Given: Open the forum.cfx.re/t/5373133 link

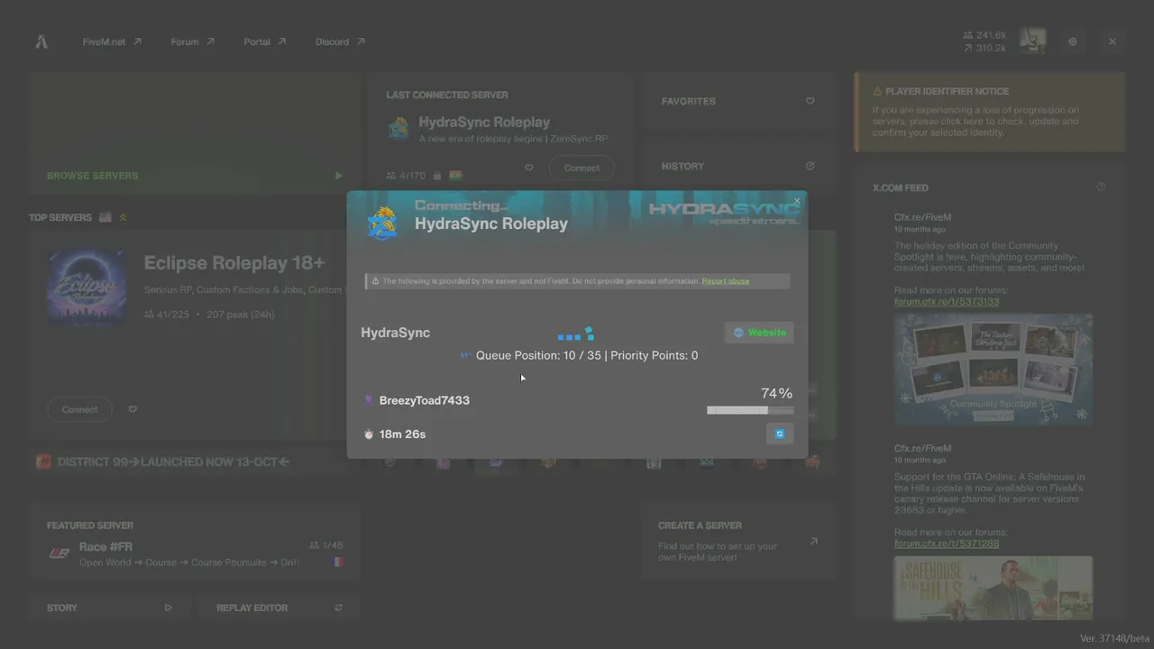Looking at the screenshot, I should (x=947, y=302).
